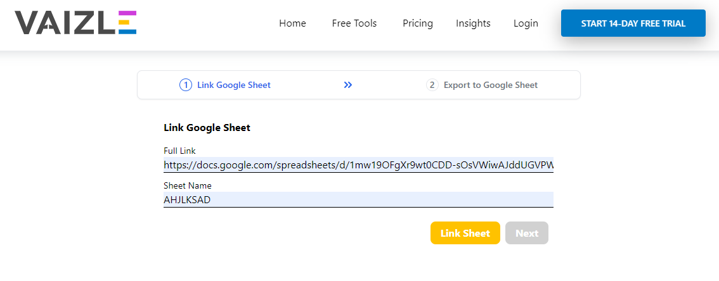
Task: Click the yellow Link Sheet button
Action: click(465, 233)
